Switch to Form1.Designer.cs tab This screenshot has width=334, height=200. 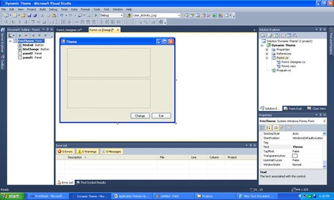coord(69,30)
